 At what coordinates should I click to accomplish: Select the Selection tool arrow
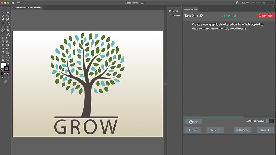[3, 12]
